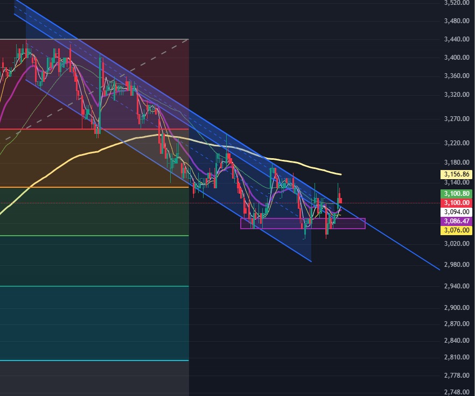The height and width of the screenshot is (396, 475).
Task: Click the 3,220.00 price axis label
Action: (x=457, y=143)
